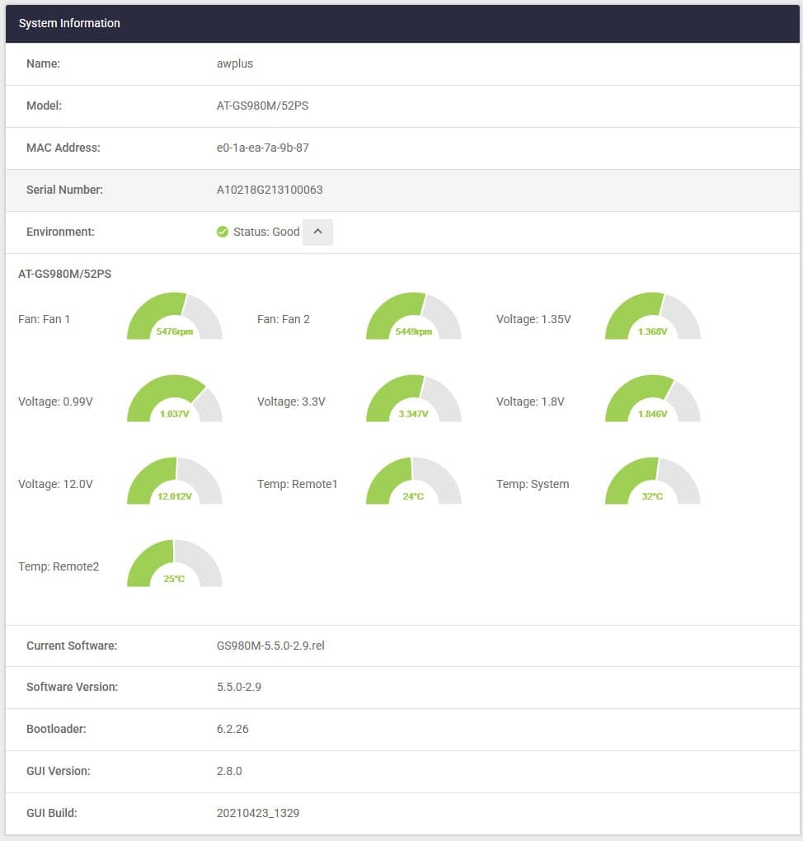803x841 pixels.
Task: Click the Software Version: label
Action: coord(73,687)
